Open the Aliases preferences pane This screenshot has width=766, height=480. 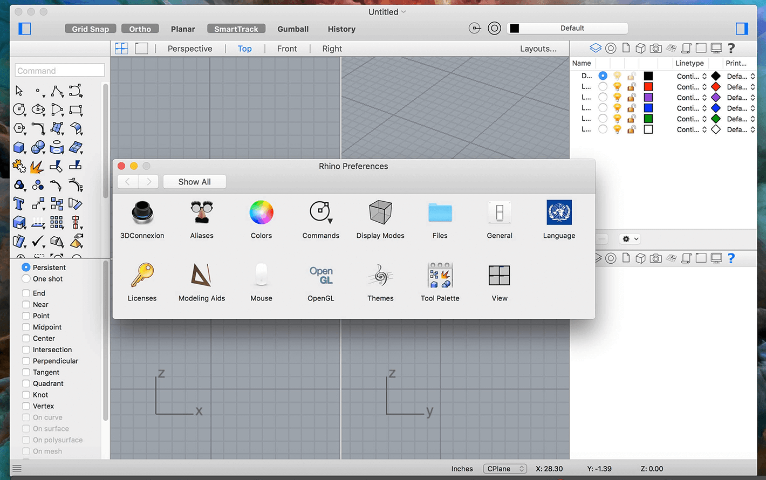(x=202, y=220)
